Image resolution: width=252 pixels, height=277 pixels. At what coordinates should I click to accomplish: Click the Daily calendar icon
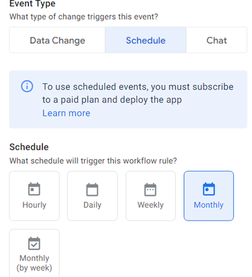92,190
